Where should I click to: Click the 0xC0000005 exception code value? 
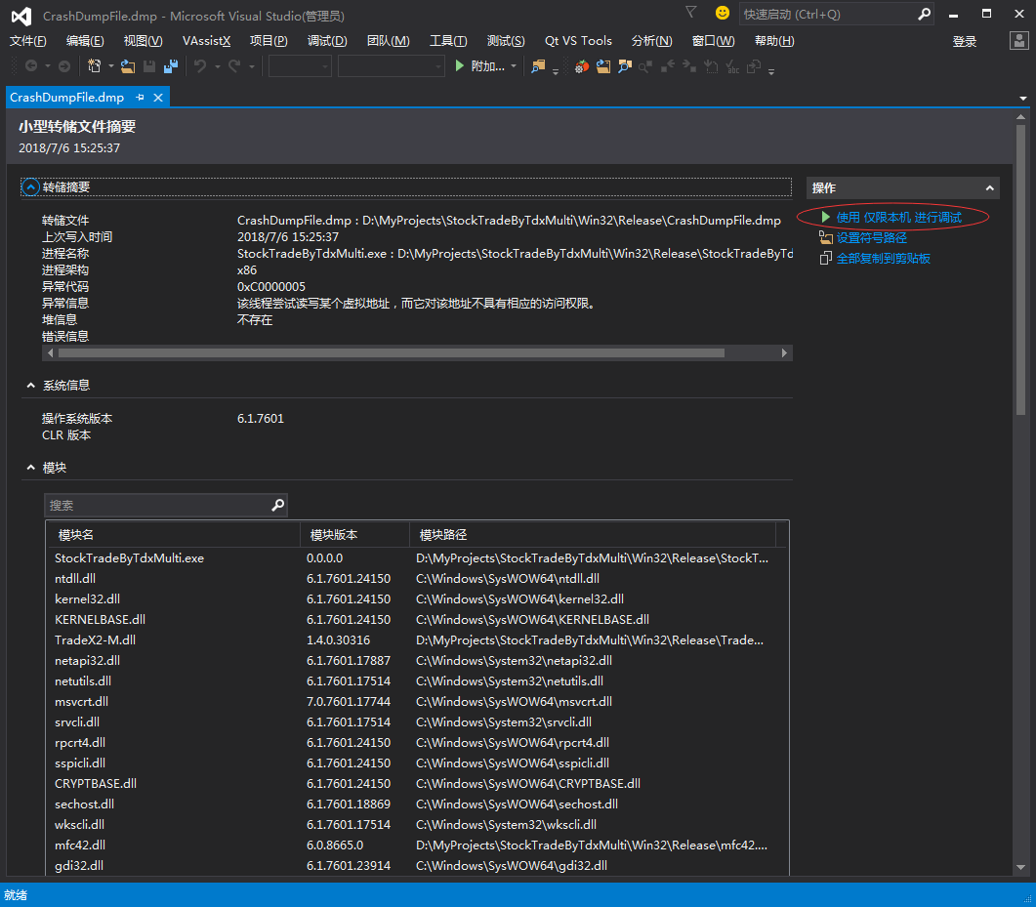click(270, 287)
